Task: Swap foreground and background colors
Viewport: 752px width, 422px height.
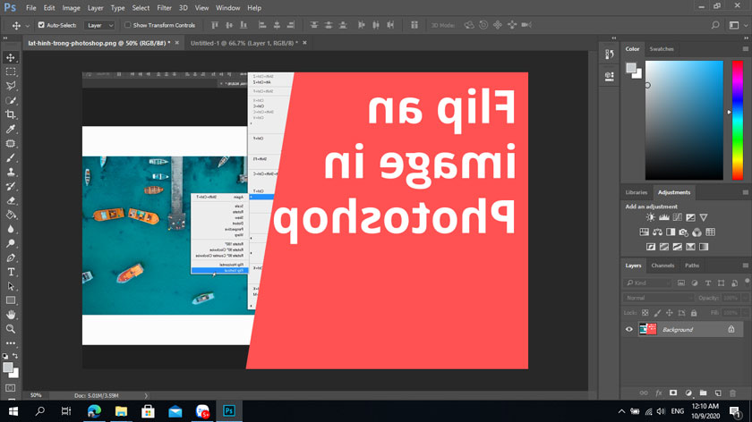Action: pyautogui.click(x=15, y=356)
